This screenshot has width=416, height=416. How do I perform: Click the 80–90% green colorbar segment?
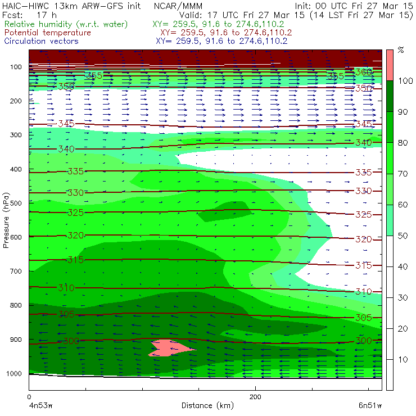390,127
